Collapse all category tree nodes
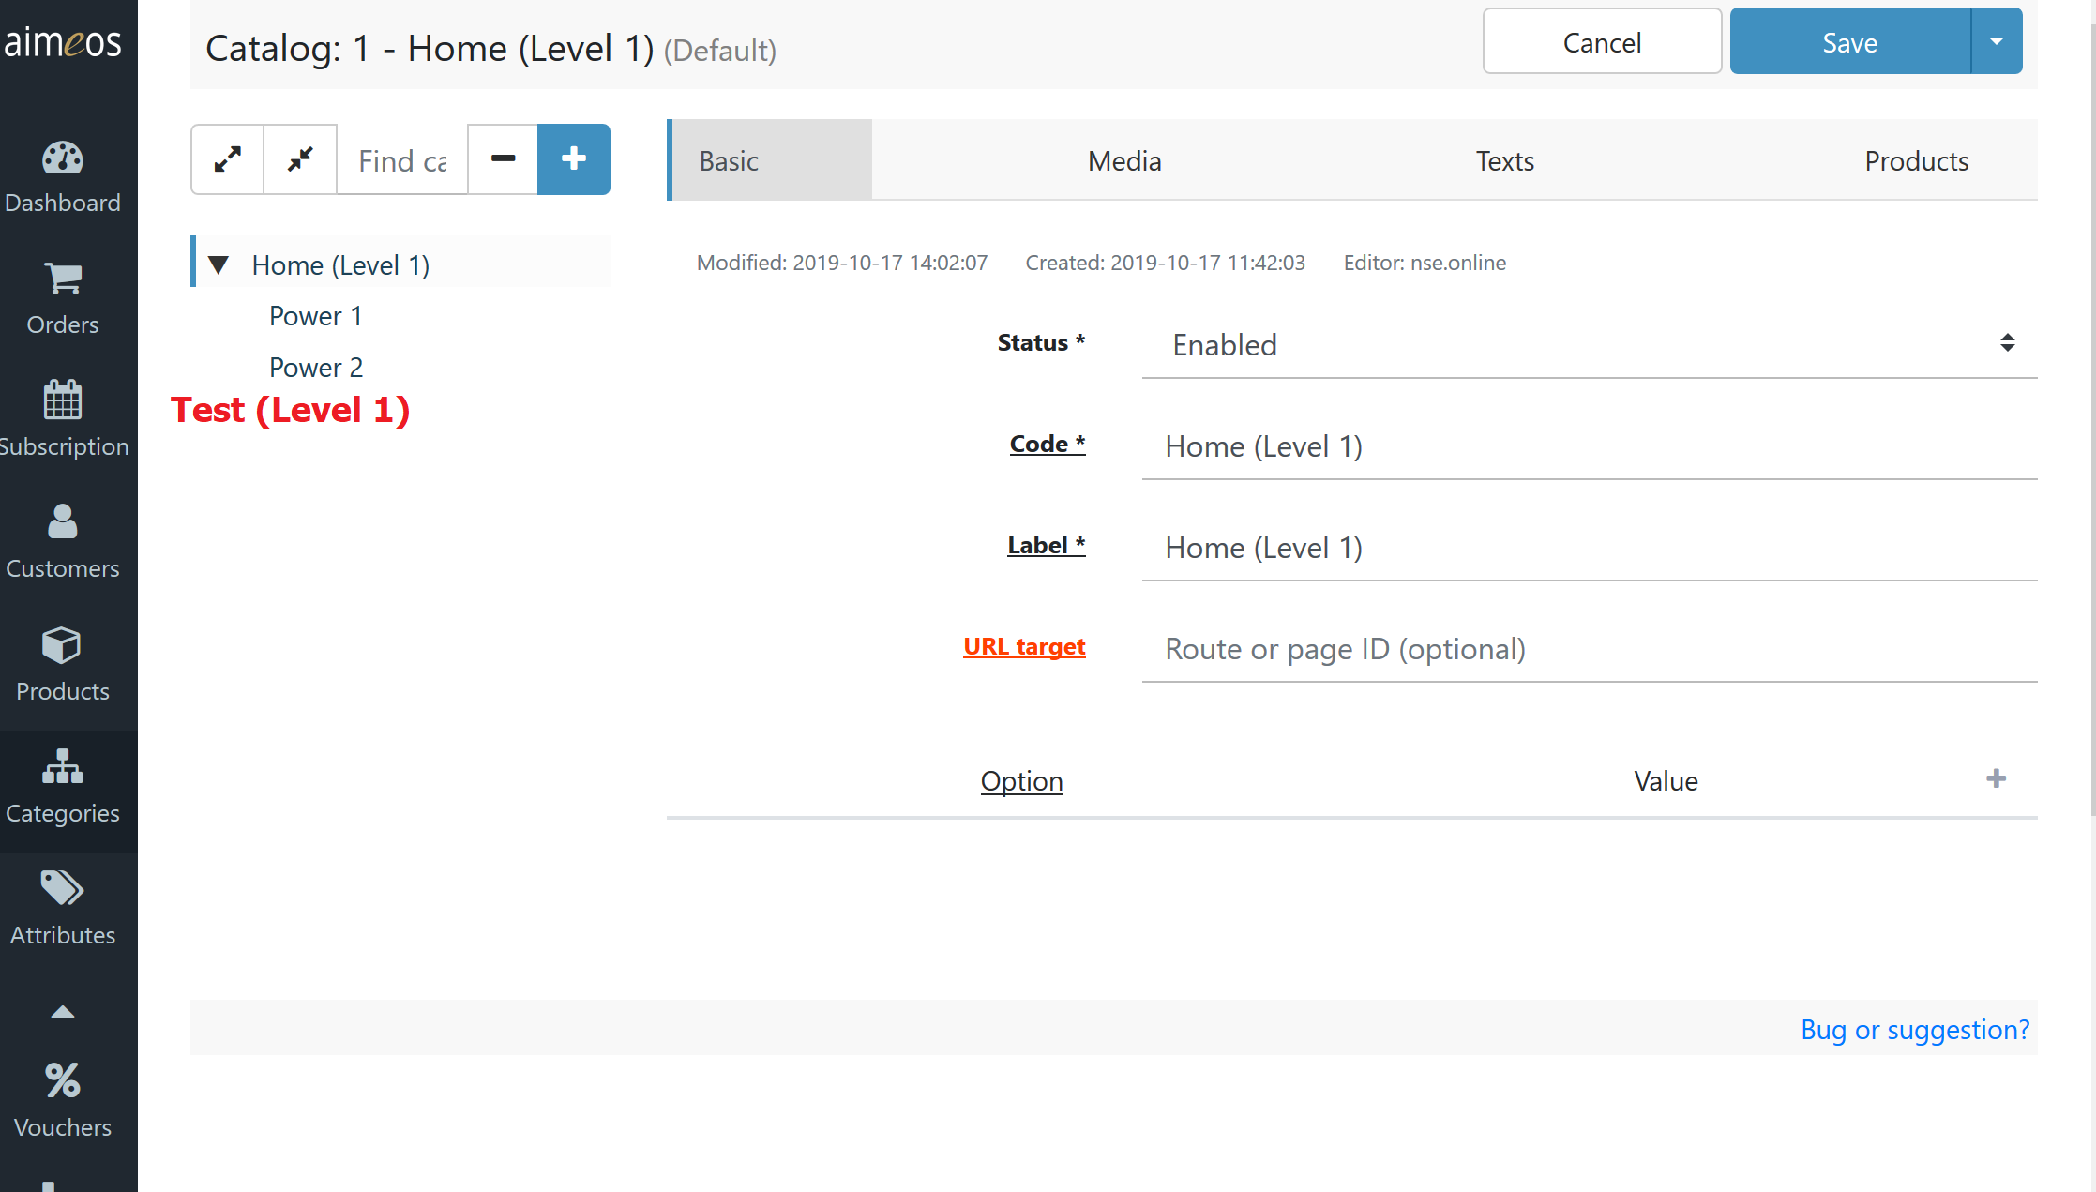The height and width of the screenshot is (1192, 2096). point(300,159)
